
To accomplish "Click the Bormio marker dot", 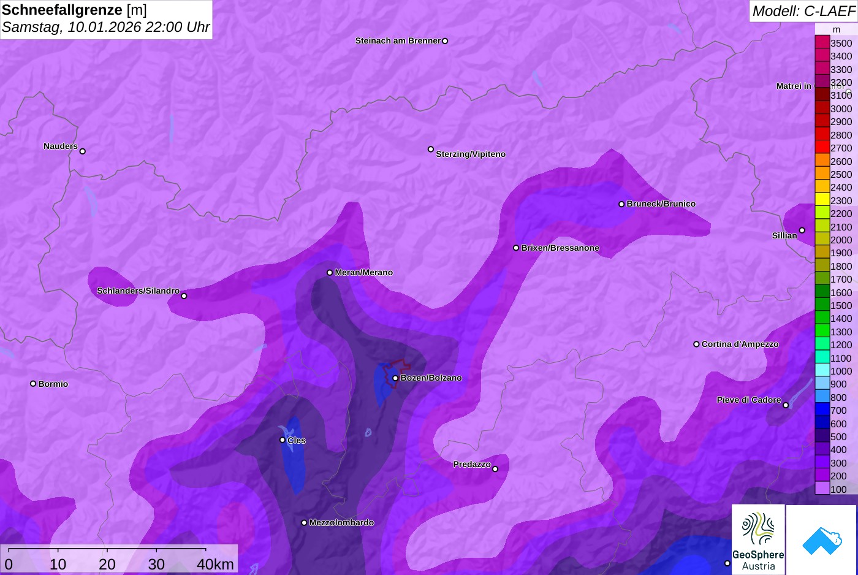I will (33, 384).
